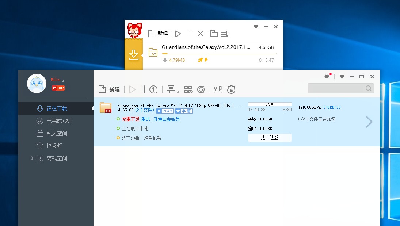Pause all downloads with the pause icon
Screen dimensions: 400x226
(x=142, y=89)
